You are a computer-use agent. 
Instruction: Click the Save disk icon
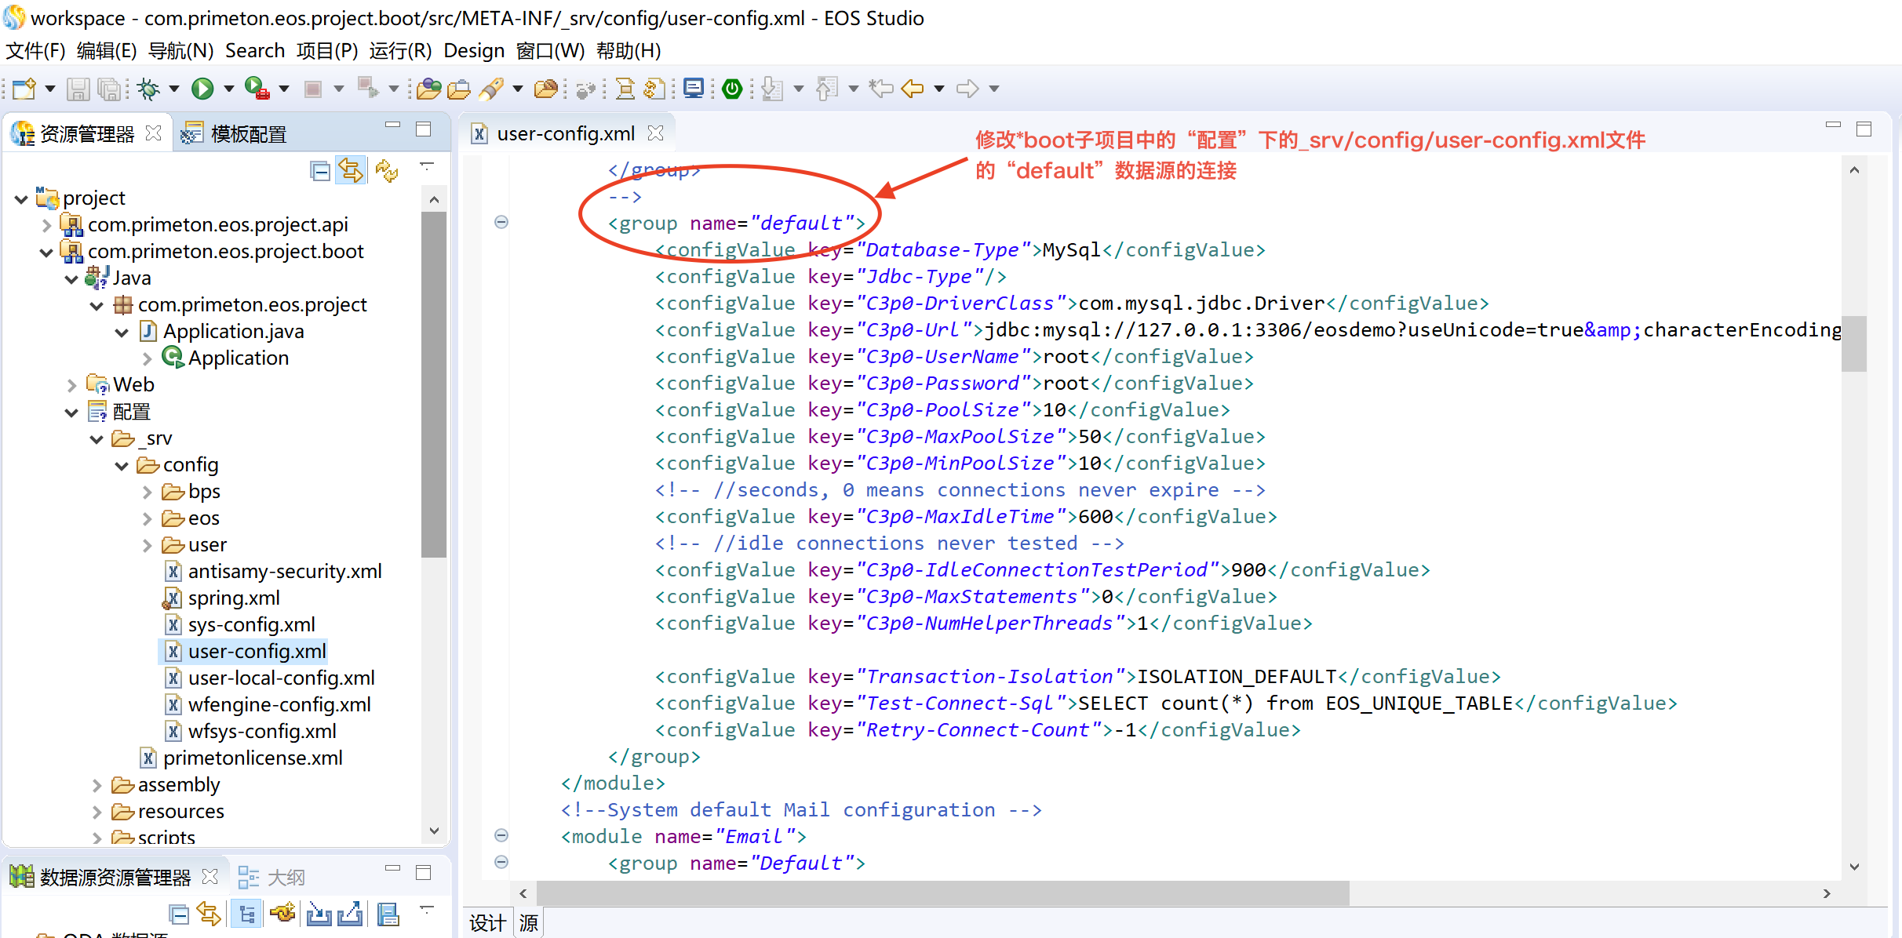(x=78, y=89)
